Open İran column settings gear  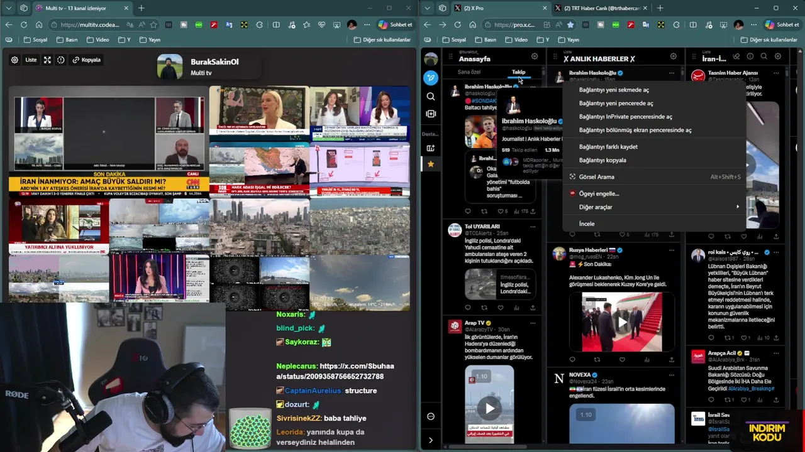click(x=778, y=56)
